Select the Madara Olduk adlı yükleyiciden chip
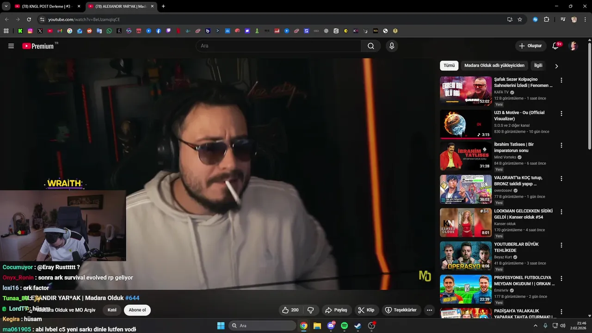 [494, 66]
